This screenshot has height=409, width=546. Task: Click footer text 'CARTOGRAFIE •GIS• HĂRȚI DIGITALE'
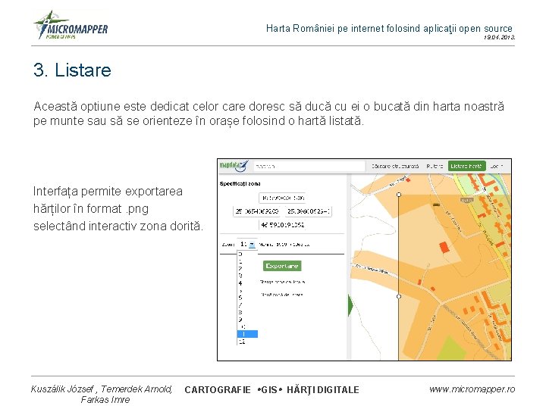click(271, 390)
